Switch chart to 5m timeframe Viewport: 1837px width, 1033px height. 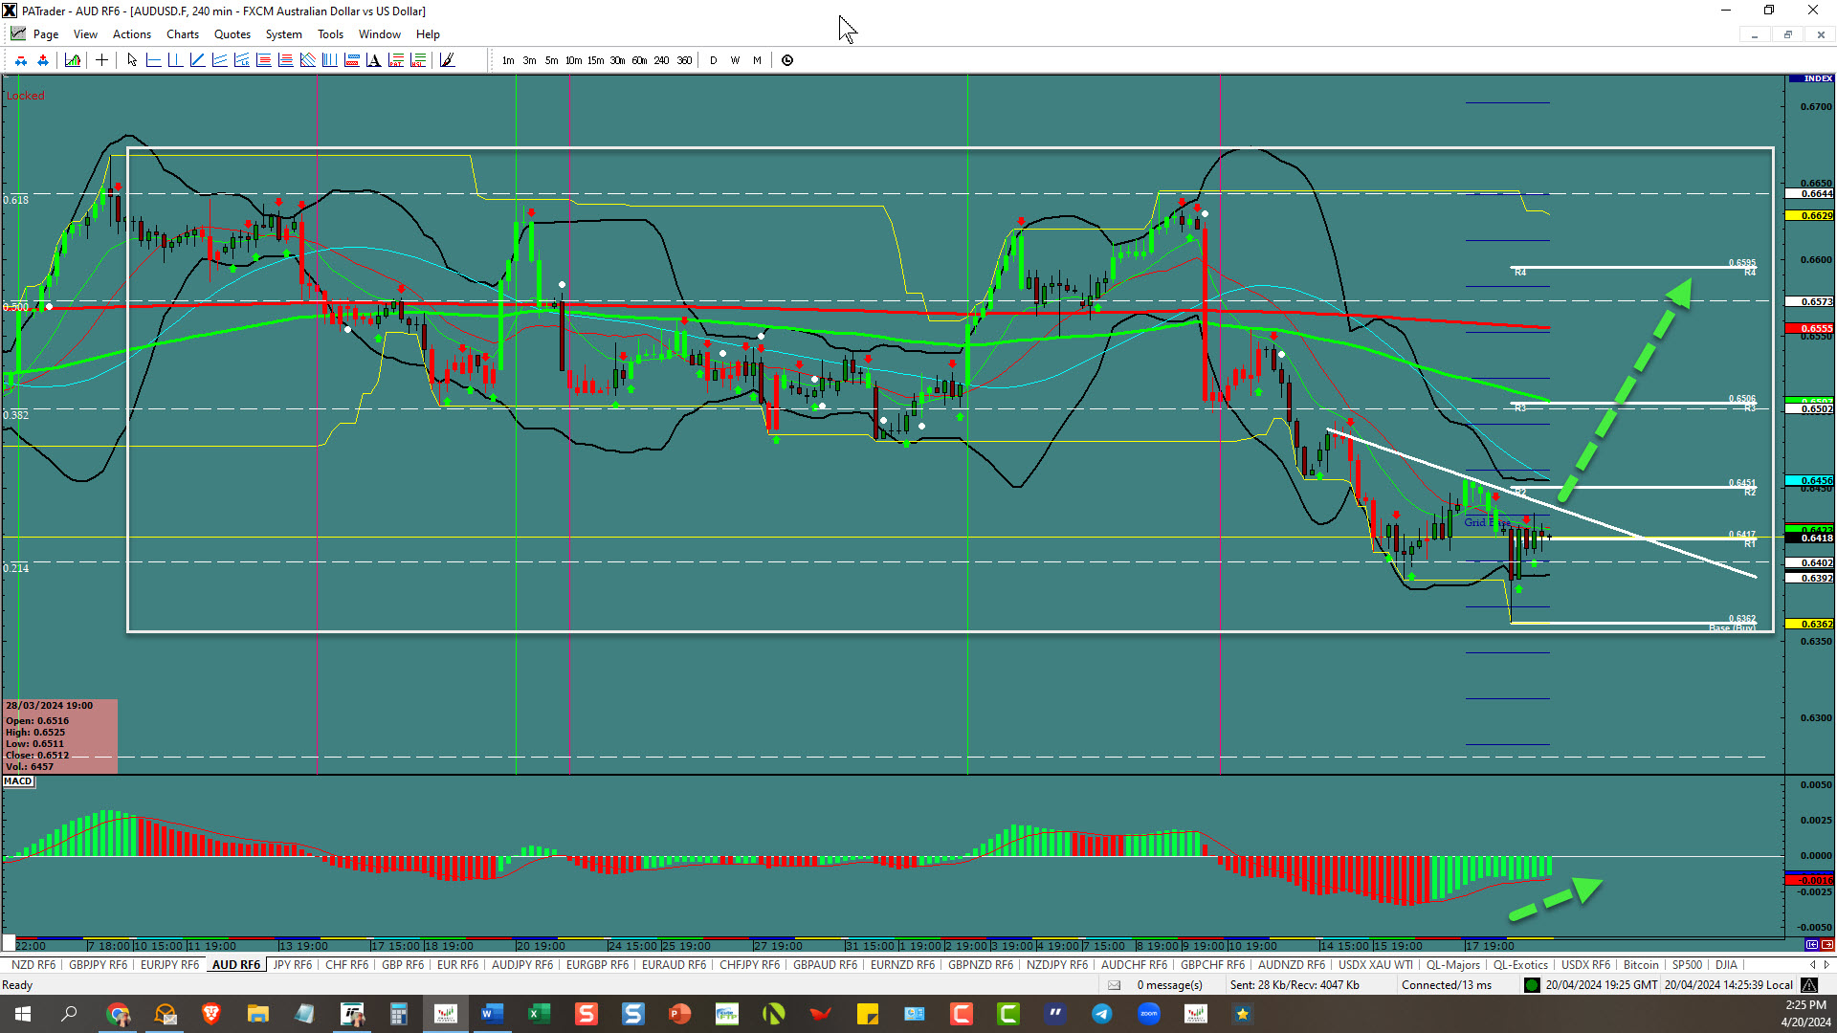pos(552,60)
